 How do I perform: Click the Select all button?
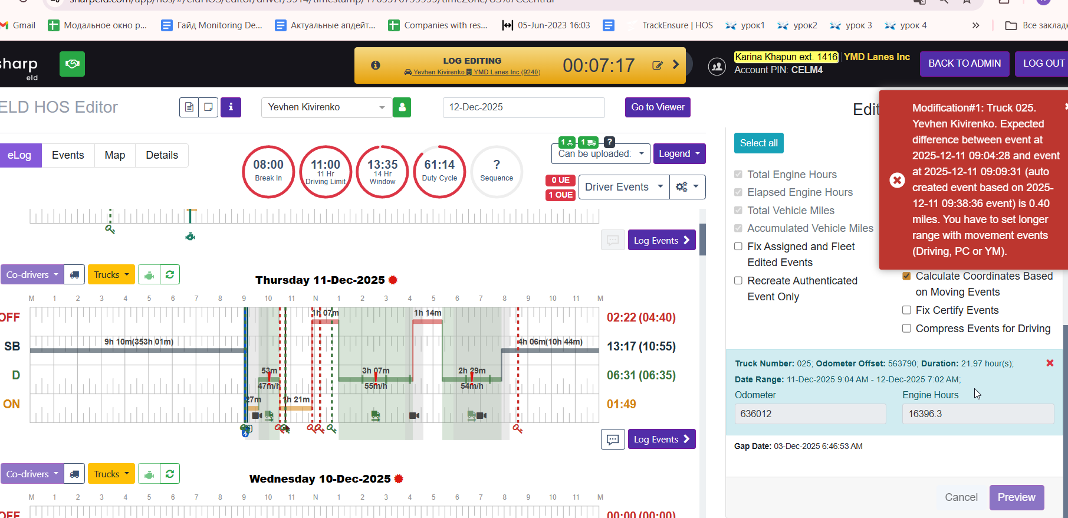(759, 143)
